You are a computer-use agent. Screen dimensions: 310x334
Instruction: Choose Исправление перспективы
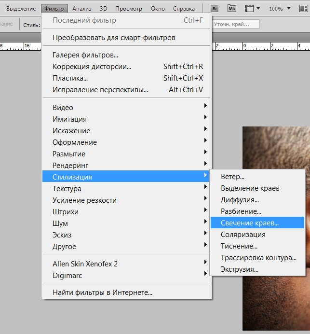(127, 90)
